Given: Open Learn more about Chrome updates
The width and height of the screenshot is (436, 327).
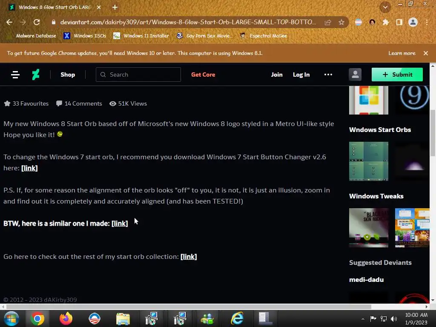Looking at the screenshot, I should tap(402, 53).
